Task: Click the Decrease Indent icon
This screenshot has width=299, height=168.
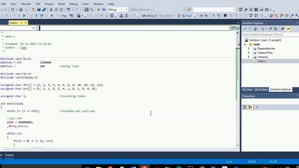Action: coord(201,16)
